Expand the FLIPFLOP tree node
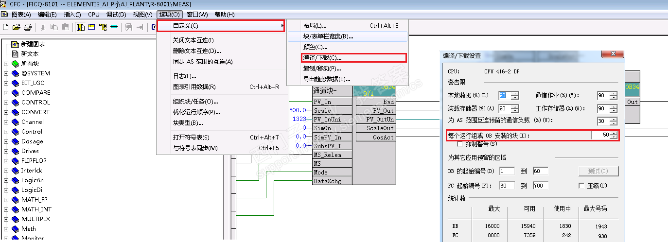 6,161
